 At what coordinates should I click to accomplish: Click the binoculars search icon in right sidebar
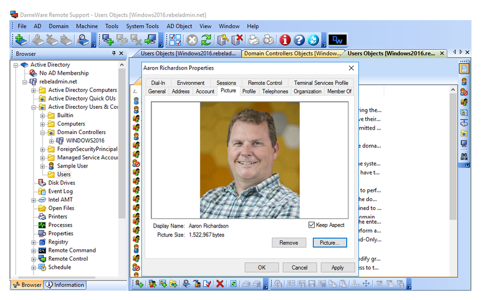[464, 156]
